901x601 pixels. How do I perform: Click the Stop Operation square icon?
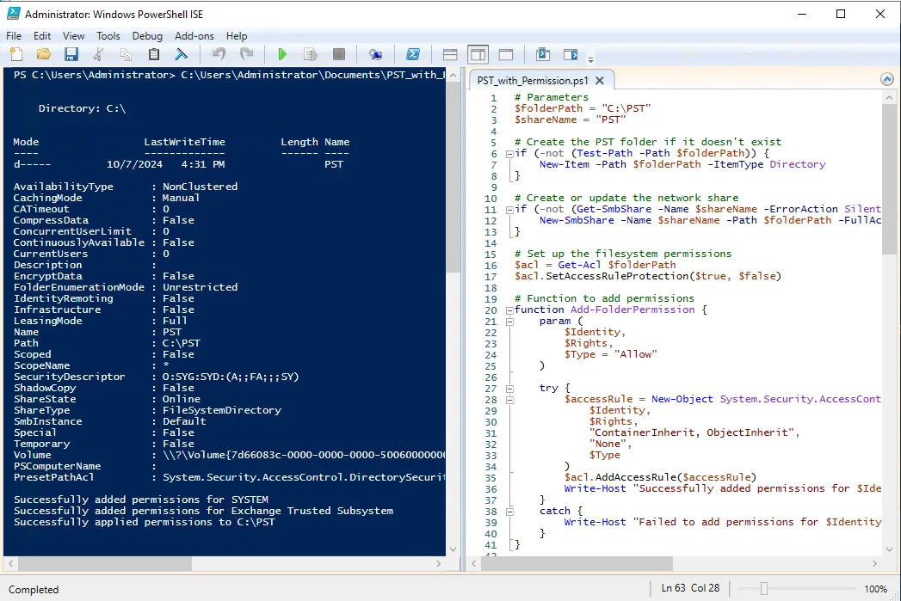[338, 54]
